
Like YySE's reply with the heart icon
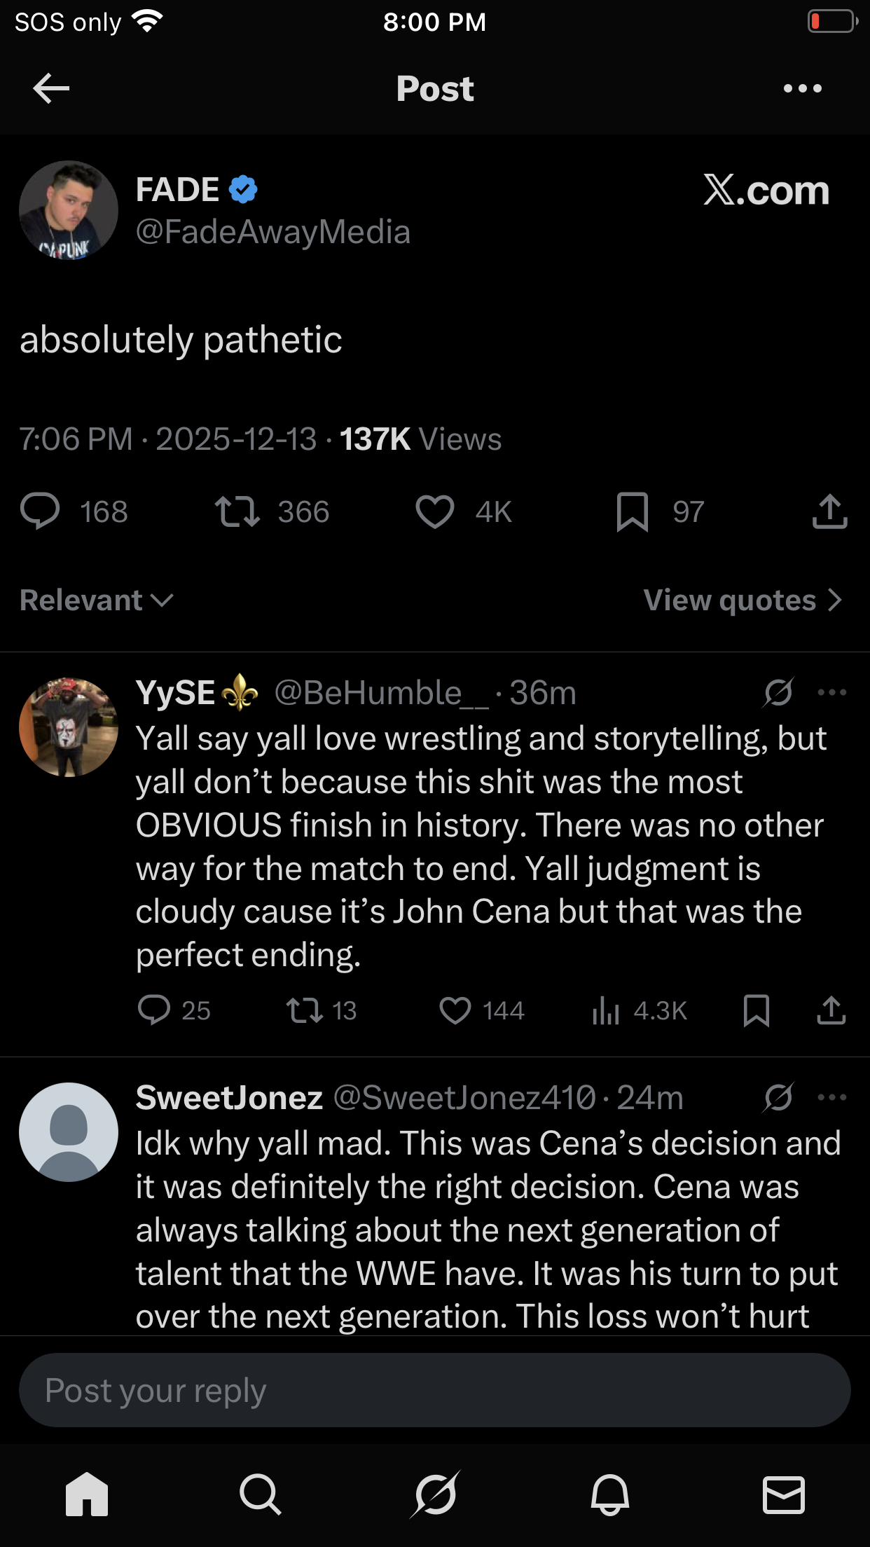(x=455, y=1010)
